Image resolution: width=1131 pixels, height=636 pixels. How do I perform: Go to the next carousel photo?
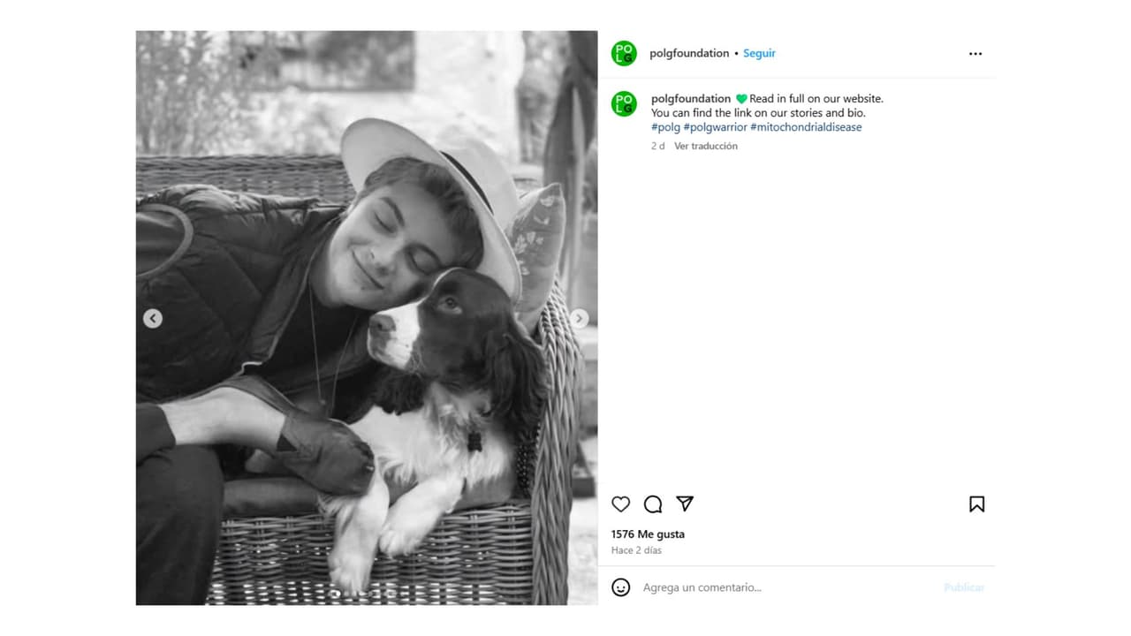580,319
